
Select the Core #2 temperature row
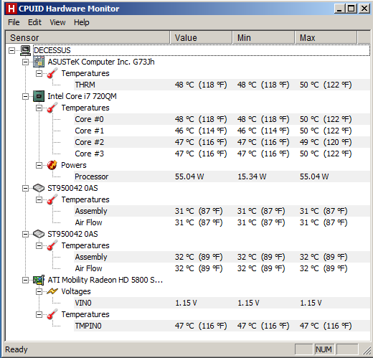point(222,142)
